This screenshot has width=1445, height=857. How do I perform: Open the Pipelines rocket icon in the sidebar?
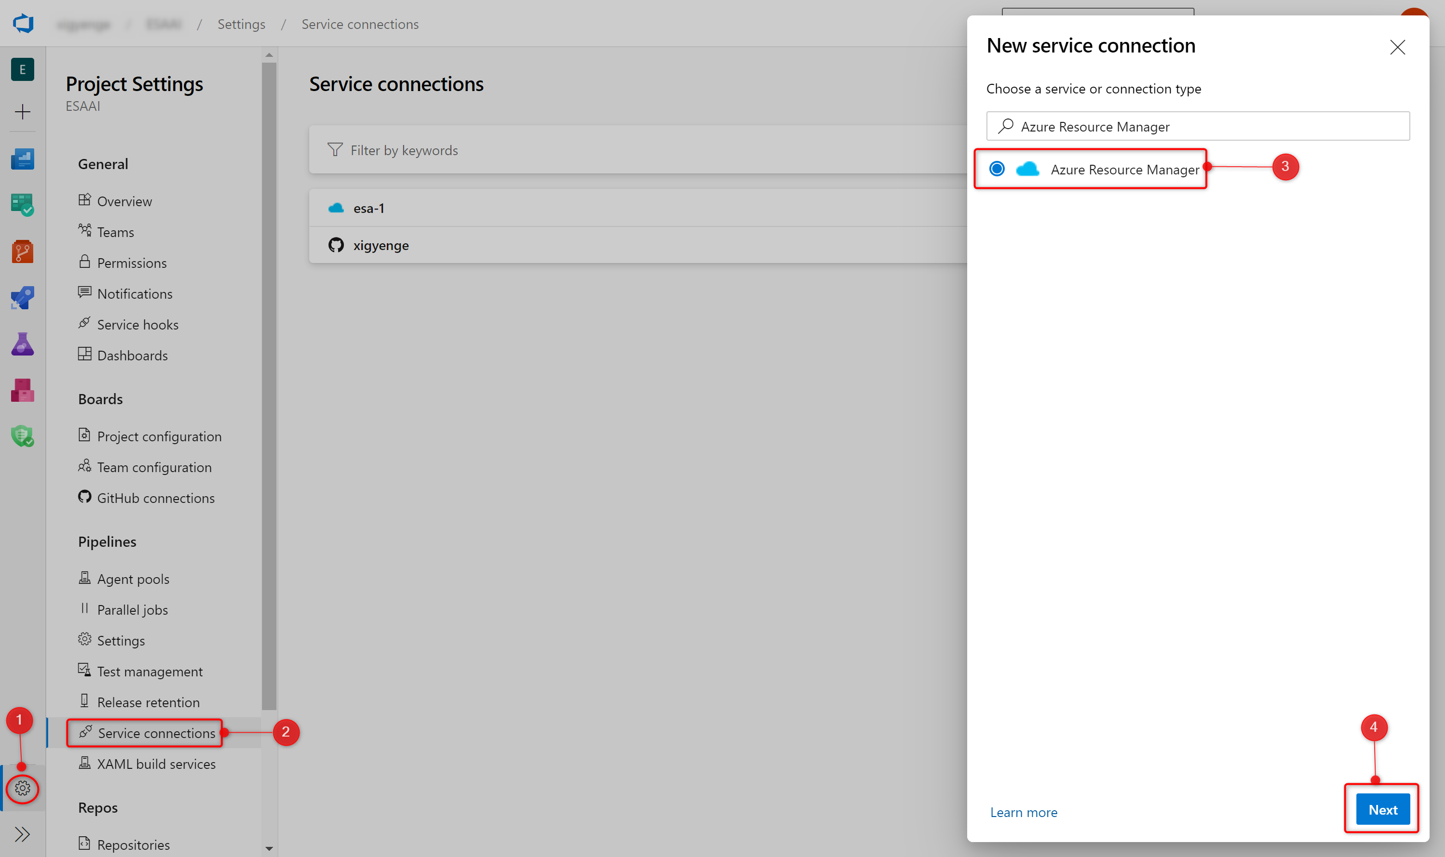tap(23, 298)
